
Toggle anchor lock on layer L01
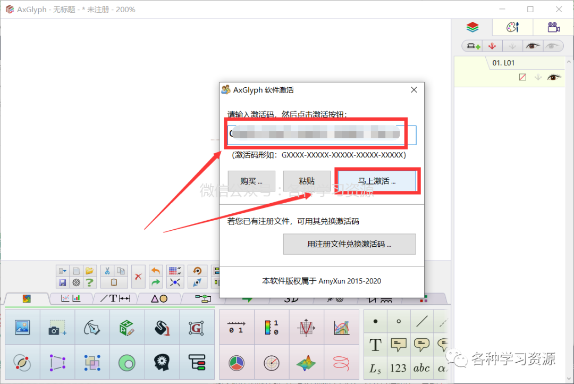(538, 77)
